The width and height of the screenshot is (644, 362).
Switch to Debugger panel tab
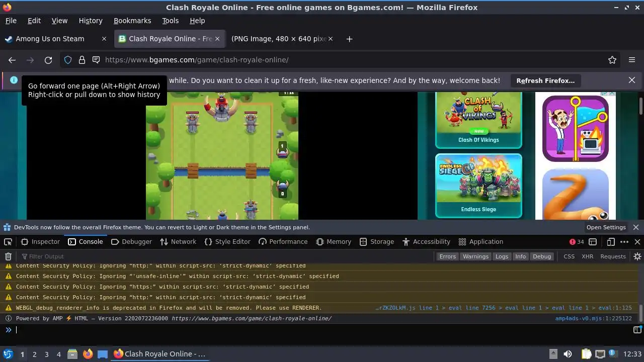[x=131, y=242]
